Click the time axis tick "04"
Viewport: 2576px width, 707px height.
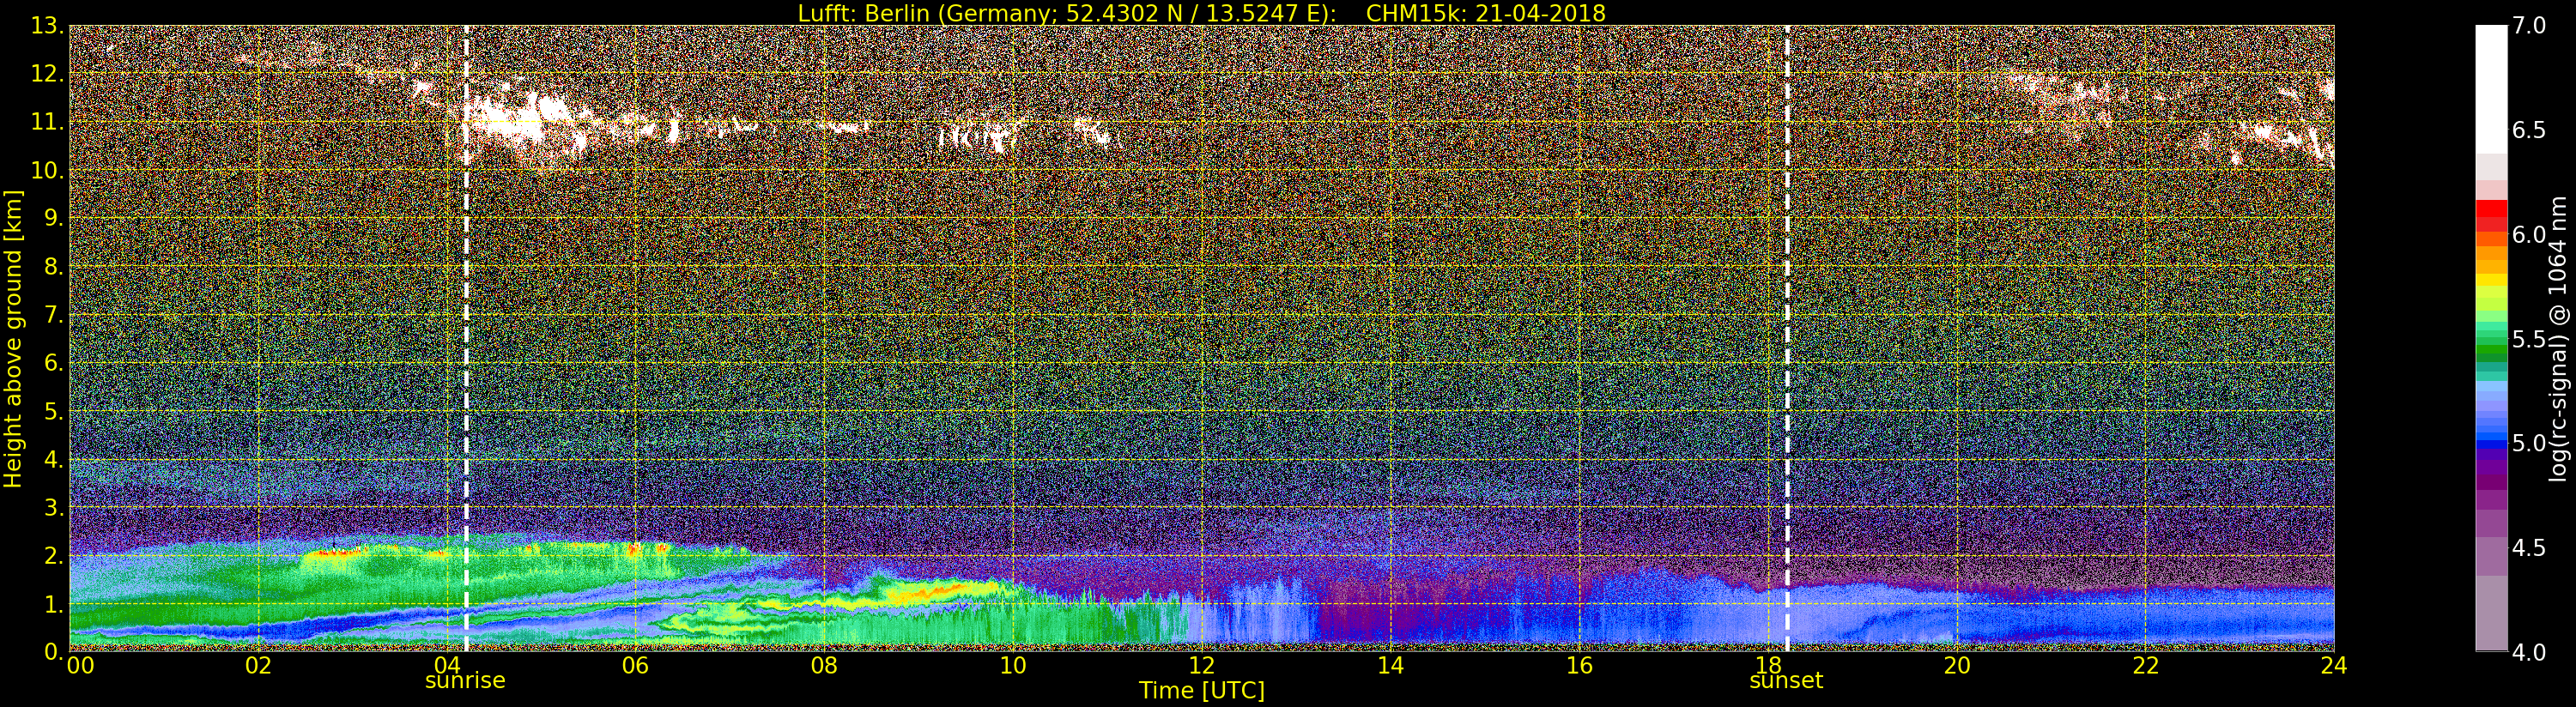[447, 666]
